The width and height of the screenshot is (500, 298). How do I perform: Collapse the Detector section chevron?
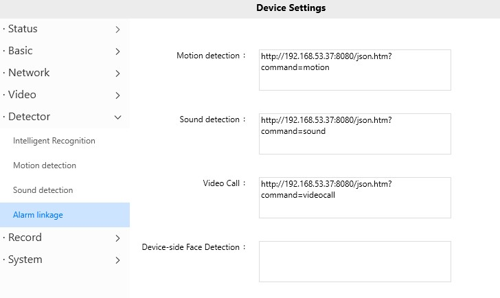click(x=118, y=117)
